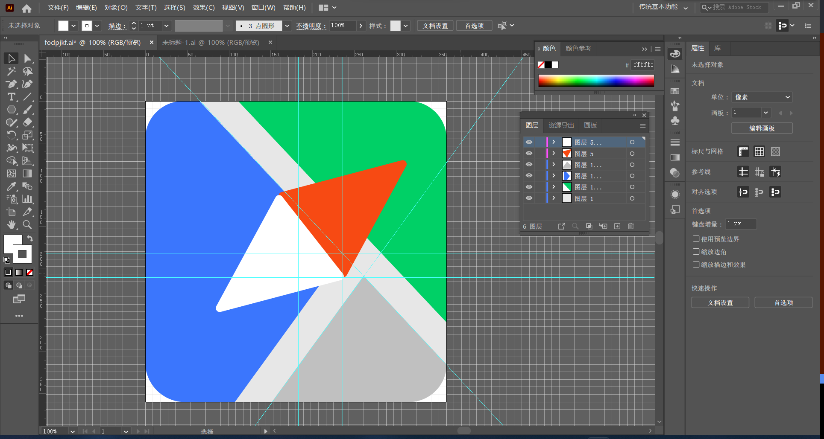Viewport: 824px width, 439px height.
Task: Click 文档设置 in control bar
Action: click(435, 26)
